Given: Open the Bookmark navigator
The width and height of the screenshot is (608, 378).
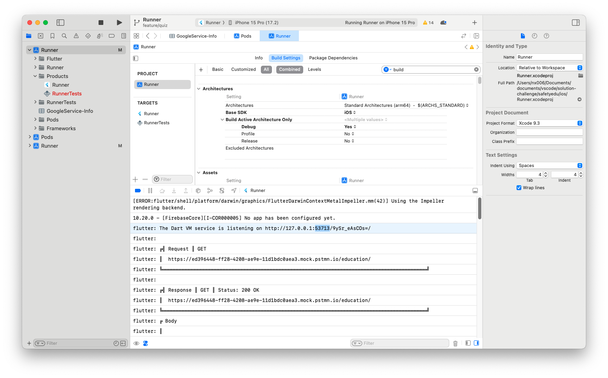Looking at the screenshot, I should click(x=52, y=36).
